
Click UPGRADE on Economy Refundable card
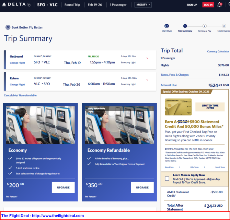[x=142, y=187]
